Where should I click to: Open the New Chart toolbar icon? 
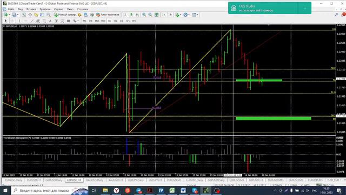click(x=5, y=15)
